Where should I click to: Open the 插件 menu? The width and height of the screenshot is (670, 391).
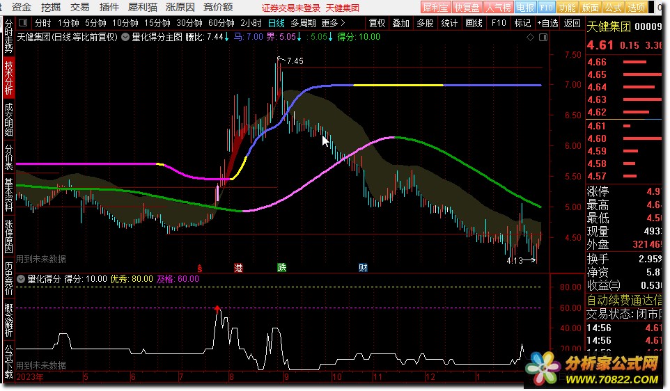109,7
